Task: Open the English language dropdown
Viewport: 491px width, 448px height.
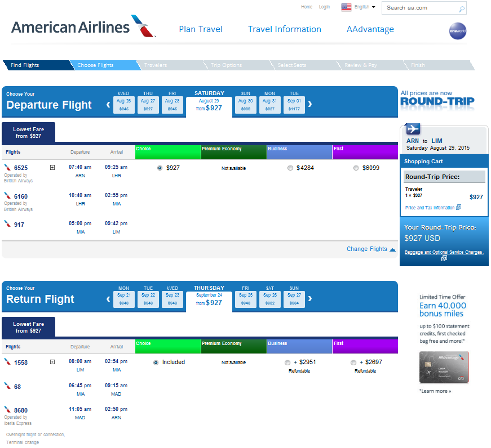Action: coord(365,7)
